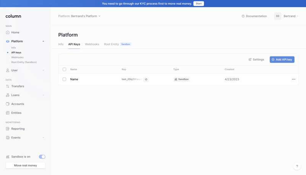
Task: Open the API keys Settings
Action: point(256,59)
